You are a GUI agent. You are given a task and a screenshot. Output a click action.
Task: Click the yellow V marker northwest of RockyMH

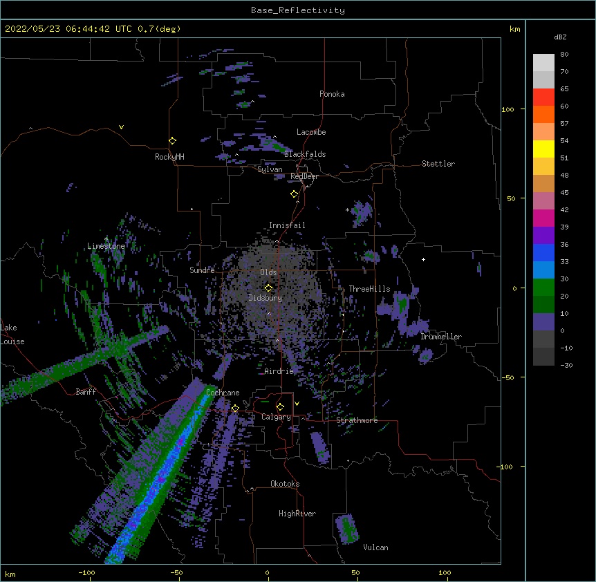(x=121, y=127)
